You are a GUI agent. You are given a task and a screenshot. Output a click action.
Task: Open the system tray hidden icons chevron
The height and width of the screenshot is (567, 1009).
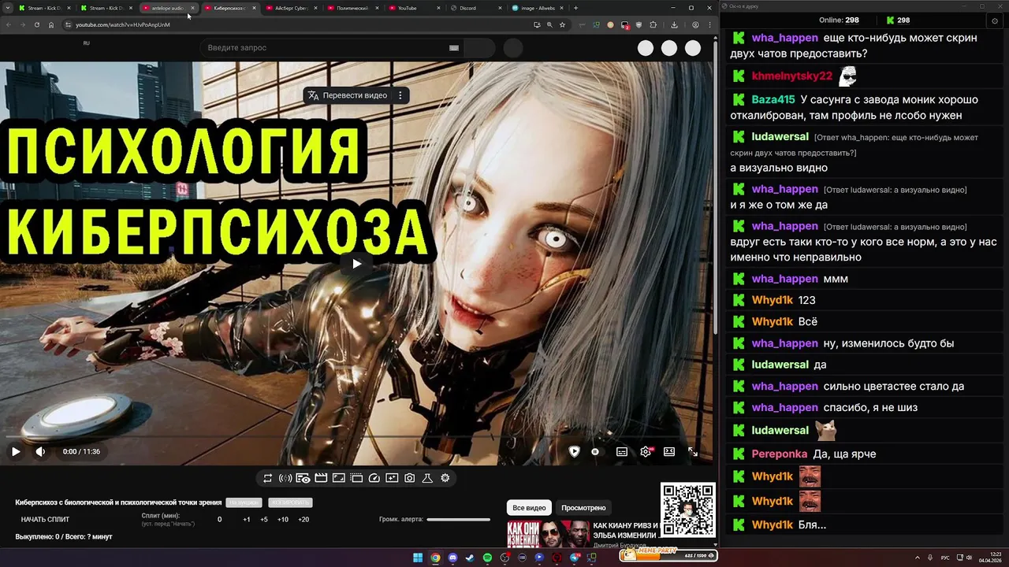pos(918,558)
